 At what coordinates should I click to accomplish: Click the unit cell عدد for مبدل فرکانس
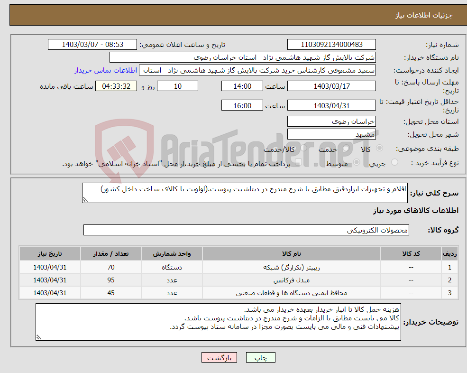(172, 280)
